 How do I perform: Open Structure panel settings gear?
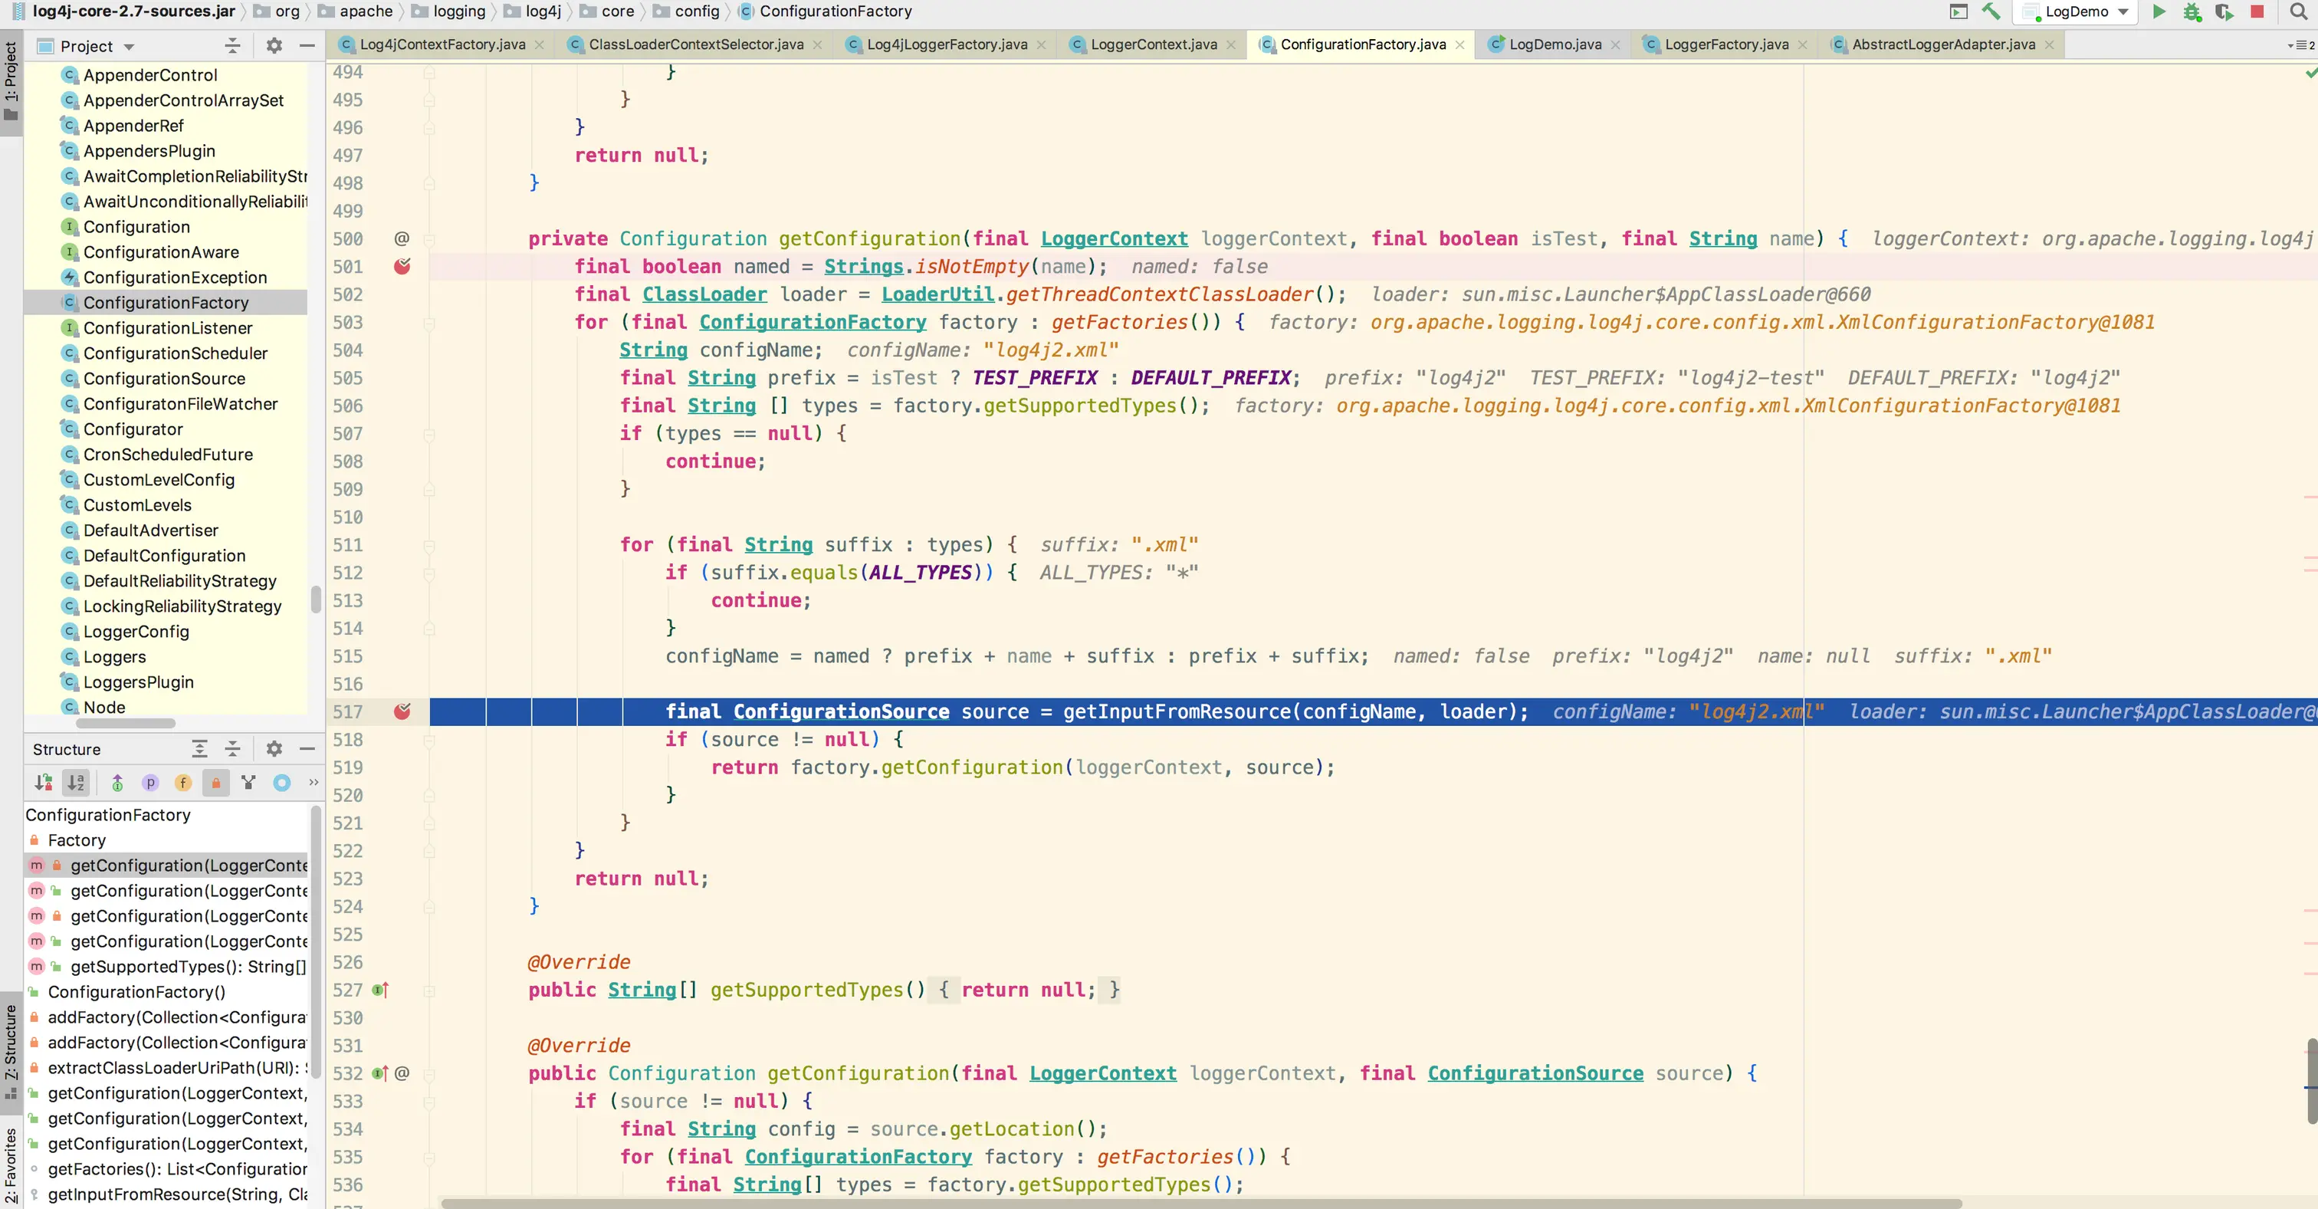coord(274,749)
